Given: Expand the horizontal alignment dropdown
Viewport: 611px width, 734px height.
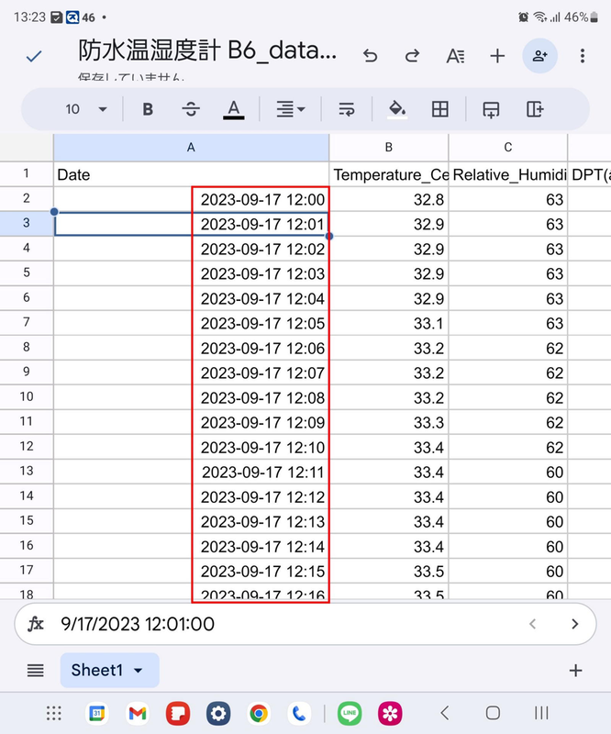Looking at the screenshot, I should pyautogui.click(x=291, y=109).
